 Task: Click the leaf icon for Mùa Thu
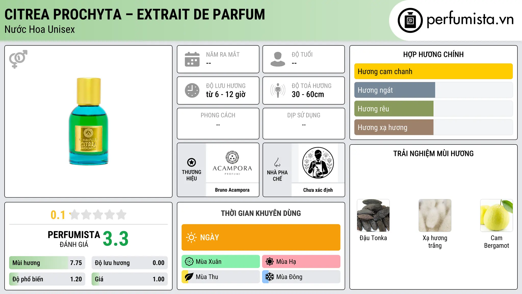189,277
